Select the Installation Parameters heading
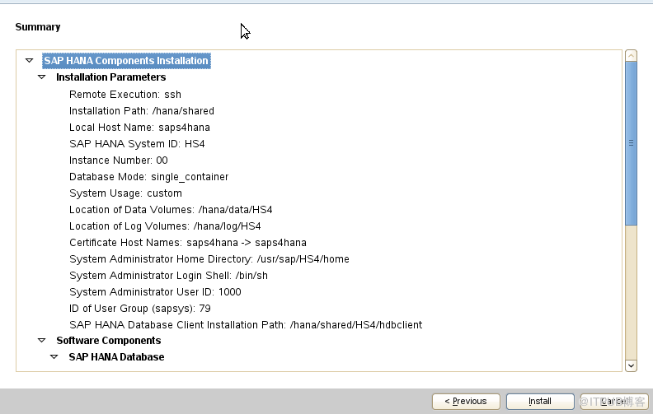Viewport: 653px width, 414px height. coord(110,77)
